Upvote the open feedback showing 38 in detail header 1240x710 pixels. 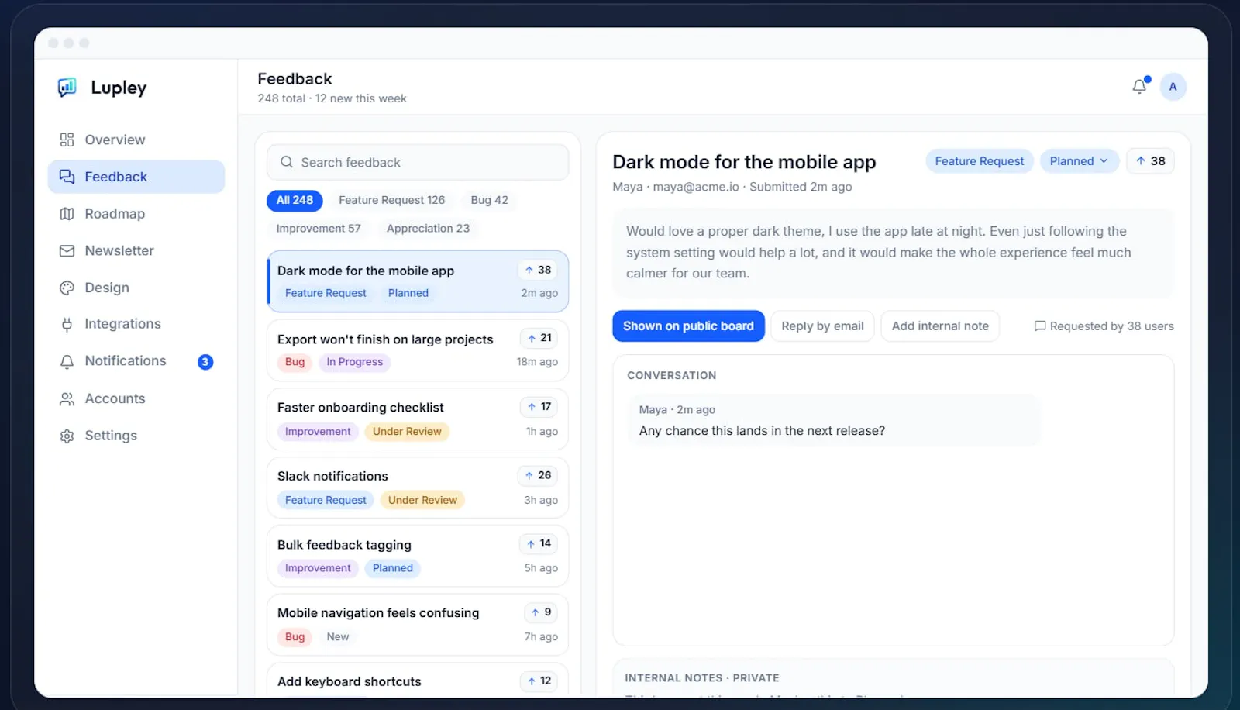1150,161
